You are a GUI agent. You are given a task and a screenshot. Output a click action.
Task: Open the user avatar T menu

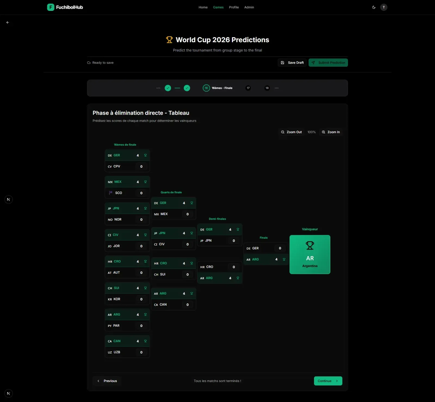click(384, 7)
